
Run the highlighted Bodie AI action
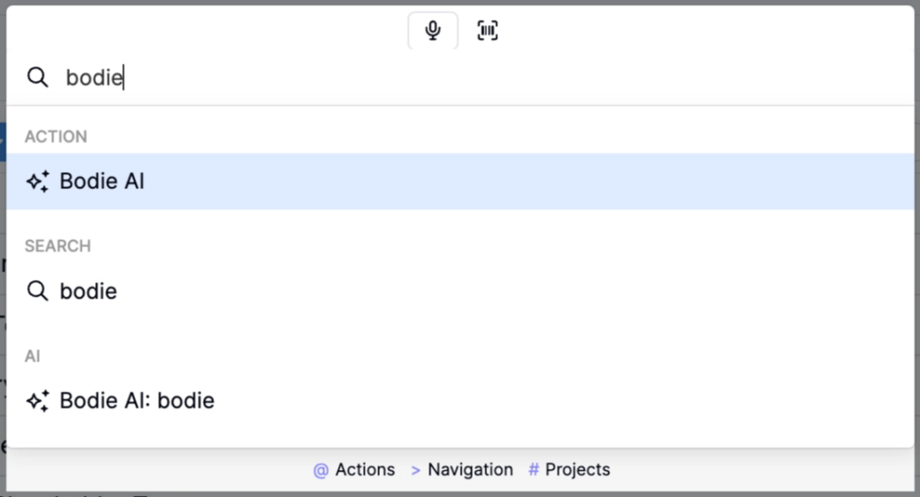tap(460, 181)
